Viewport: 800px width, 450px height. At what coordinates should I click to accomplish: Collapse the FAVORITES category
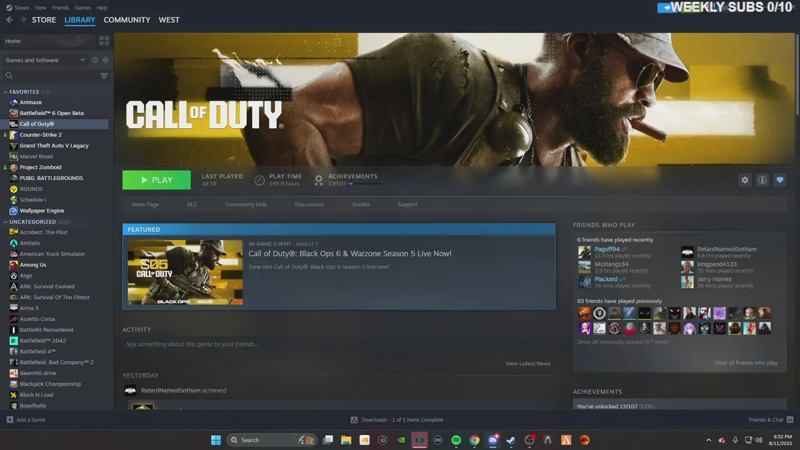[x=6, y=92]
